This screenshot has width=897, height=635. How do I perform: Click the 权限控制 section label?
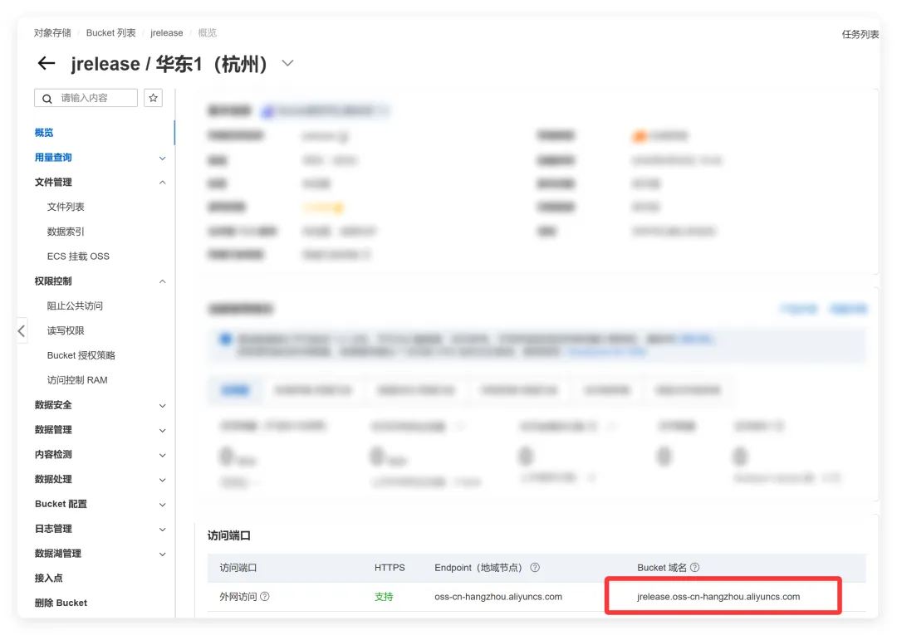click(x=53, y=281)
